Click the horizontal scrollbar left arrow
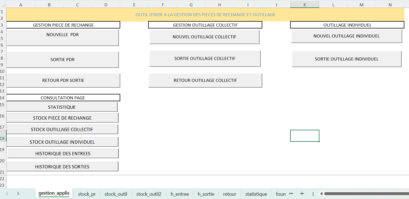Image resolution: width=409 pixels, height=199 pixels. pyautogui.click(x=321, y=194)
